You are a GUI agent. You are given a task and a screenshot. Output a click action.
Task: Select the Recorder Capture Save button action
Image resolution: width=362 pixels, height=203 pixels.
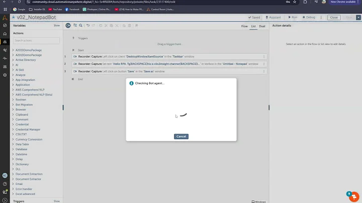(169, 71)
